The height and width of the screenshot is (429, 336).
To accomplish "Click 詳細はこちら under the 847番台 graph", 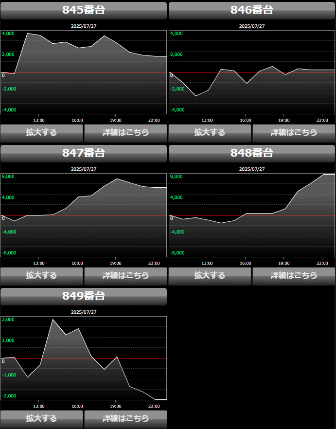I will coord(125,276).
